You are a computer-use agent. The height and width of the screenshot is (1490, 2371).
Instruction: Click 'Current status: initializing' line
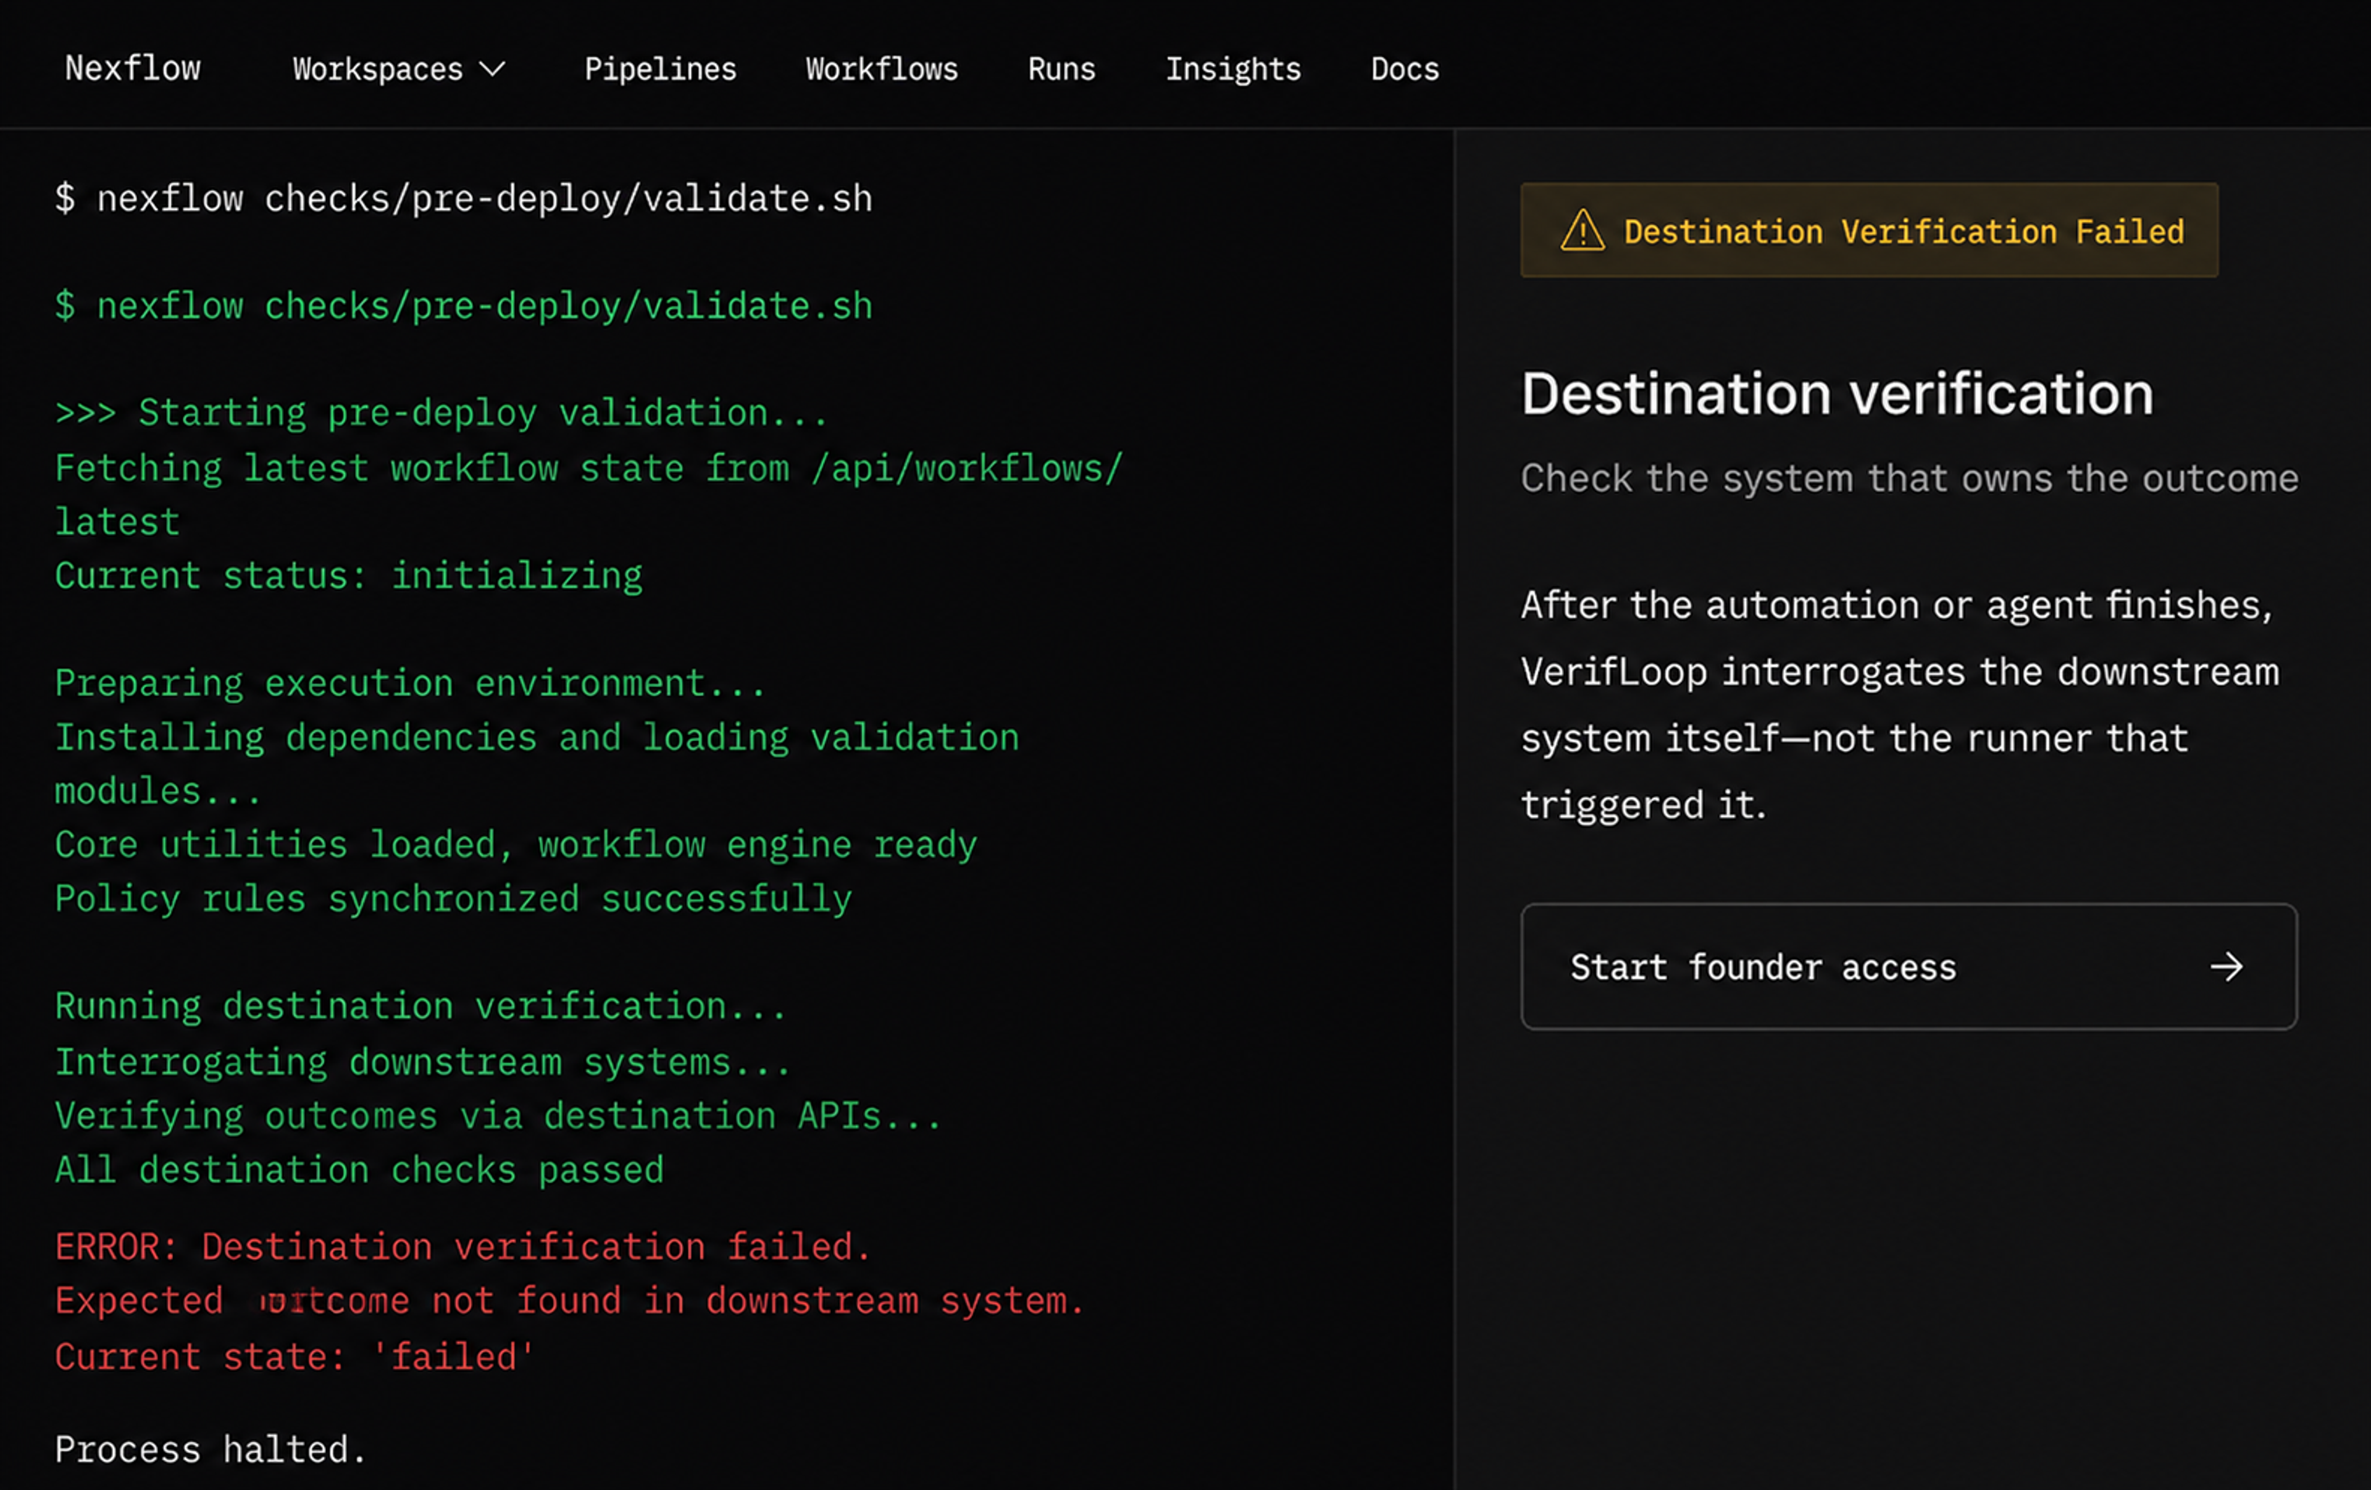tap(349, 575)
